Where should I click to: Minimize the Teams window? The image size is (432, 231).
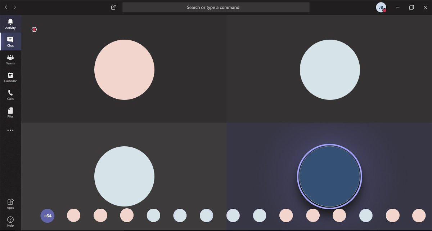(398, 7)
